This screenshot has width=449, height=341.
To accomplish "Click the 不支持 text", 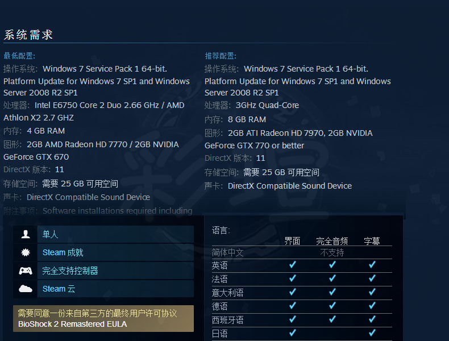I will 332,252.
